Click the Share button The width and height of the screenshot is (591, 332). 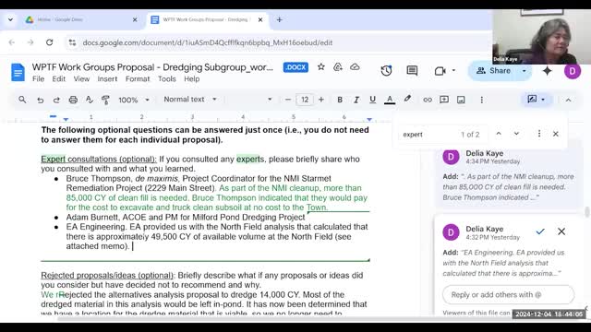click(493, 71)
